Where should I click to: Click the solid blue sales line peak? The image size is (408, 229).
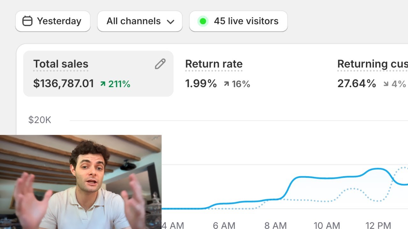click(x=378, y=169)
